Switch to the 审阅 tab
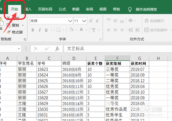This screenshot has height=121, width=172. click(89, 9)
